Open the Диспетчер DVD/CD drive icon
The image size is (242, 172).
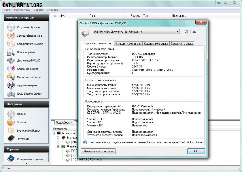click(11, 60)
